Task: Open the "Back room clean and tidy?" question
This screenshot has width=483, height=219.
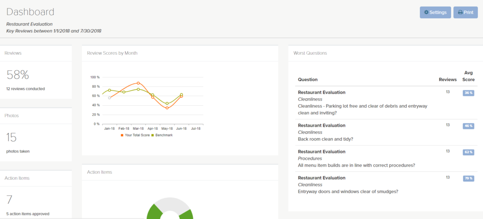Action: tap(326, 139)
